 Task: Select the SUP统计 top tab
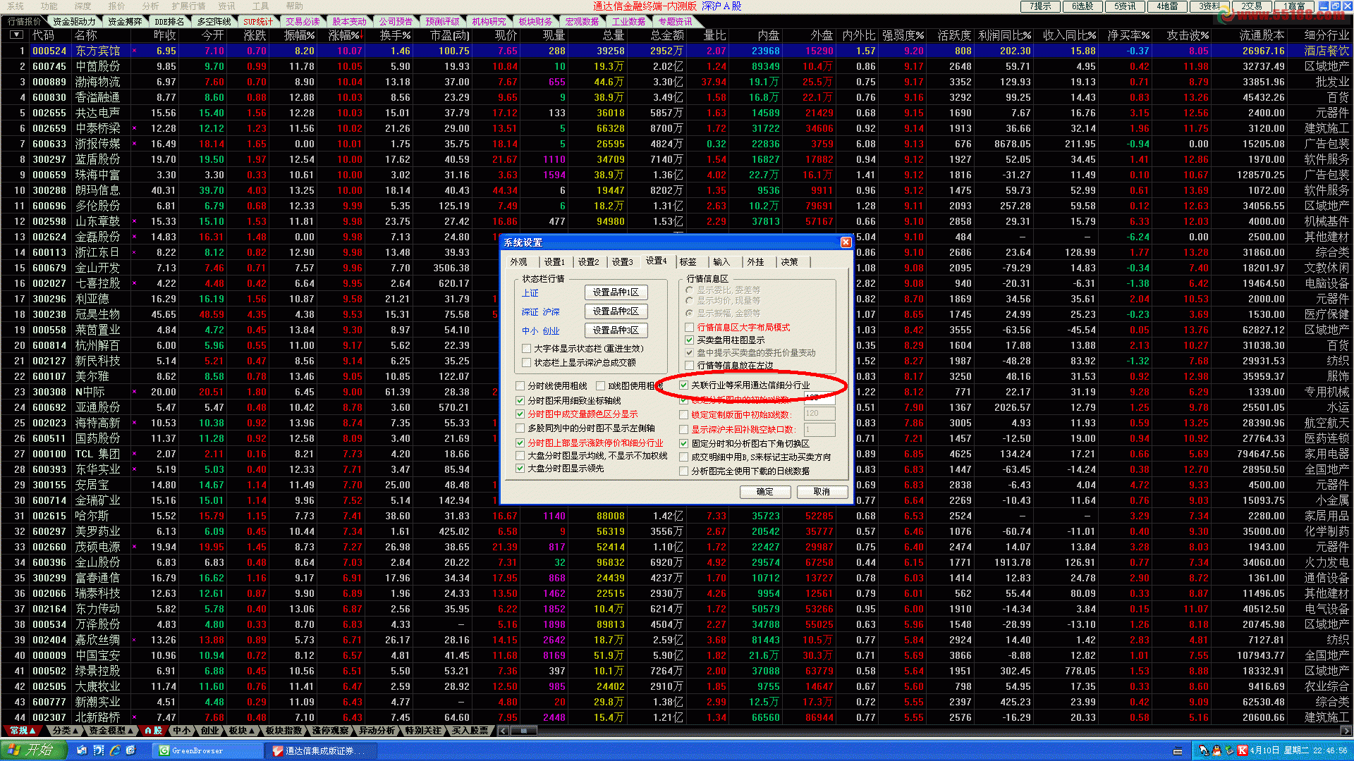pos(258,21)
